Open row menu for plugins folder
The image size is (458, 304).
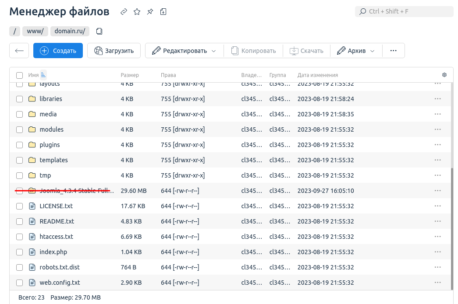click(x=437, y=145)
